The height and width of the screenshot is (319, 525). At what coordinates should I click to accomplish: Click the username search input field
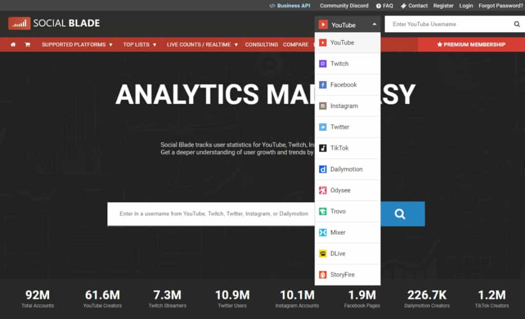[x=451, y=24]
